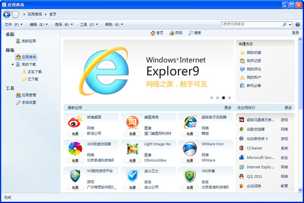This screenshot has height=203, width=304.
Task: Click 免费 button under 微博桌面
Action: point(75,134)
